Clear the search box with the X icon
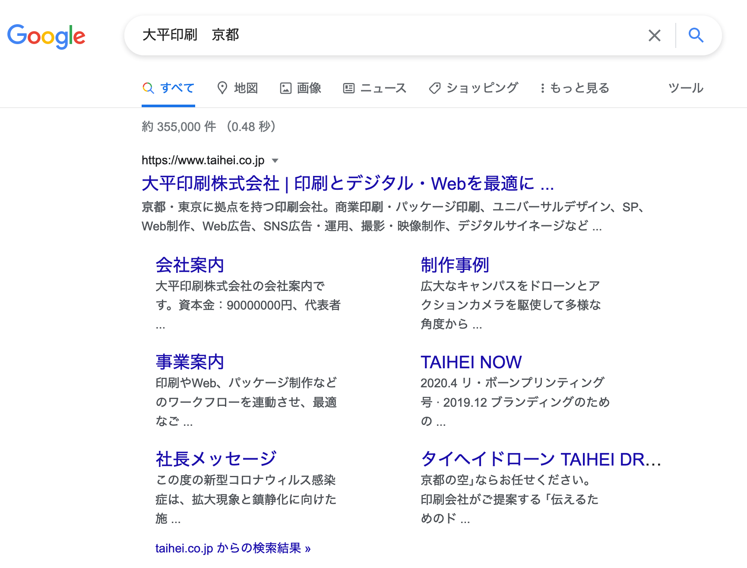747x568 pixels. pos(655,35)
